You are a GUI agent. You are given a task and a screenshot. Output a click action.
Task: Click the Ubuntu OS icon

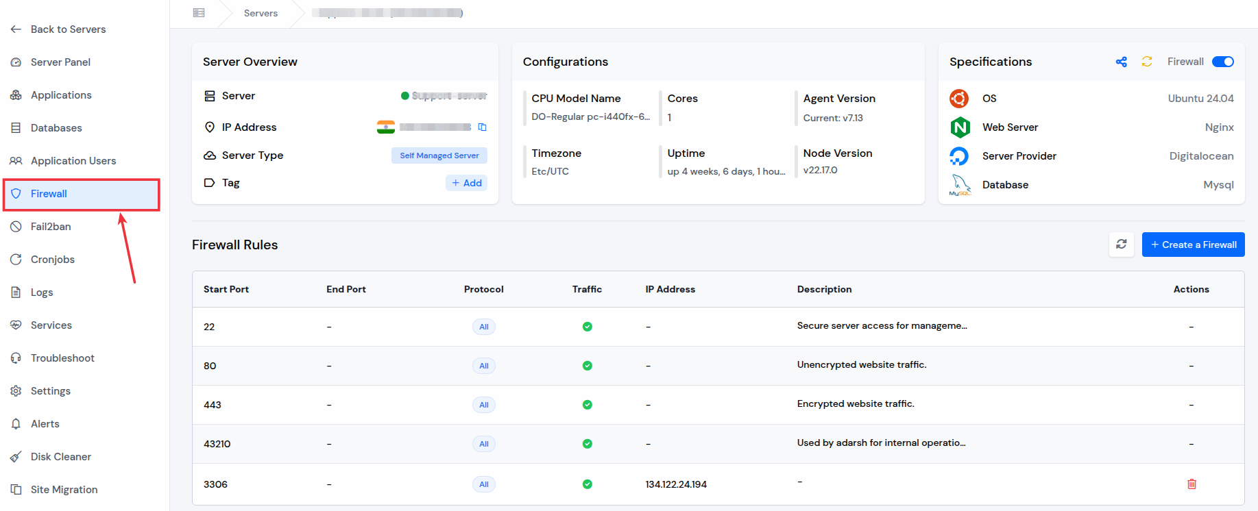[x=959, y=99]
